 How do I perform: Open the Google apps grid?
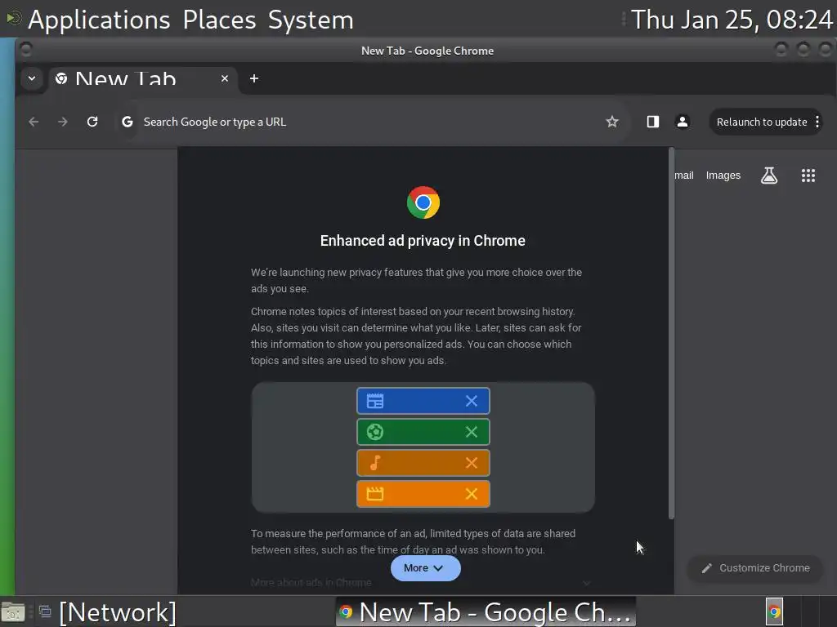(808, 176)
